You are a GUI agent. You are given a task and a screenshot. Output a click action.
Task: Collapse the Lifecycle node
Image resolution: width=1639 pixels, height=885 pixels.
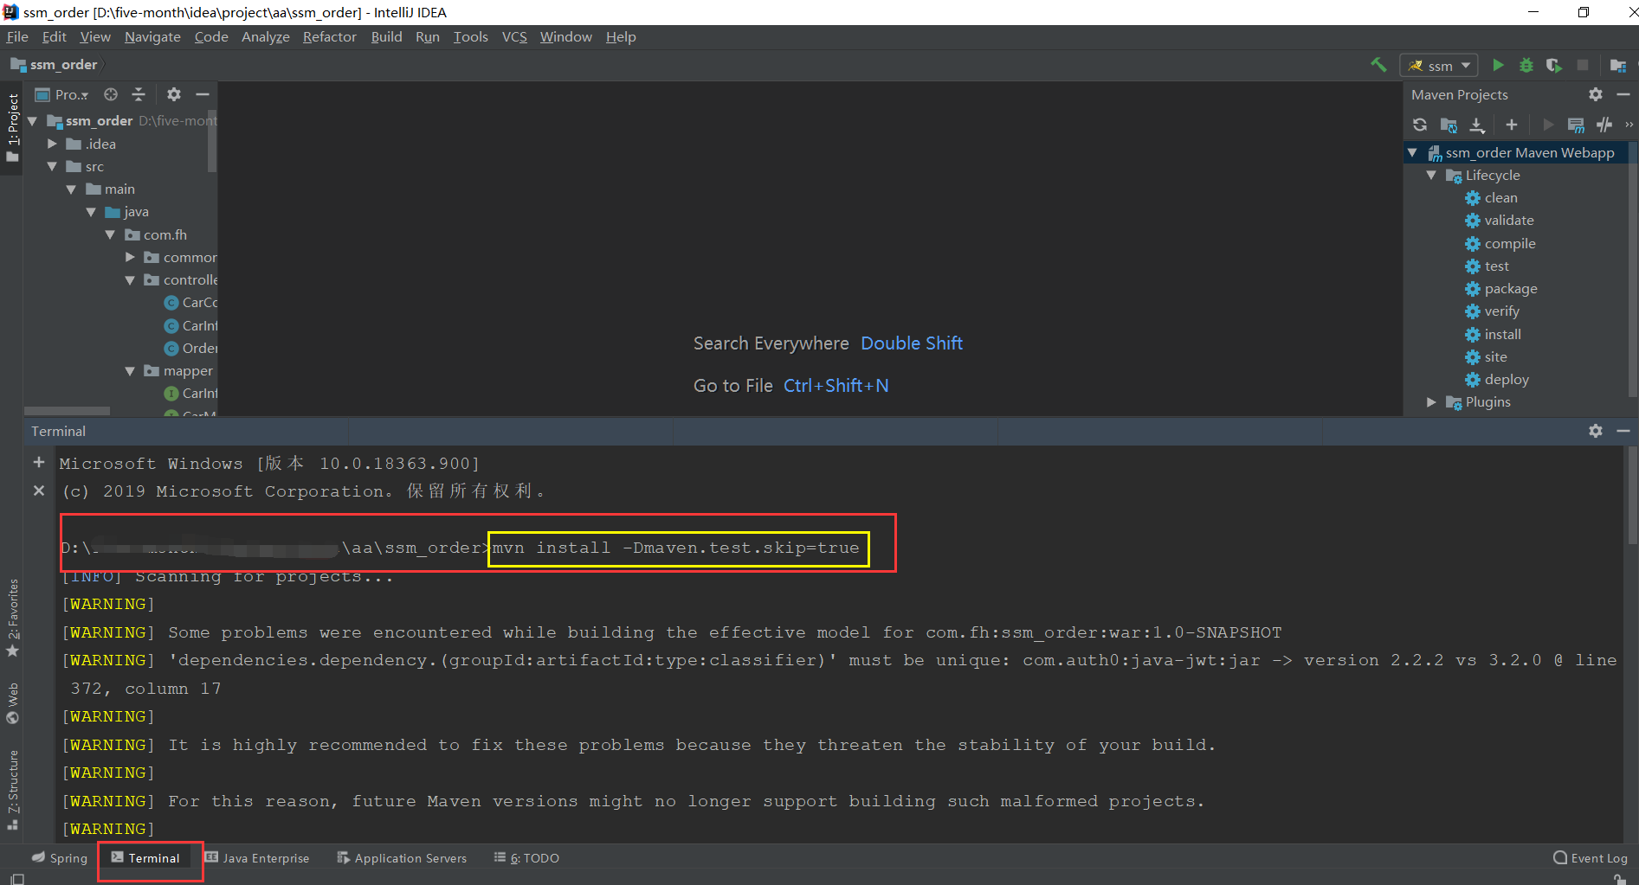tap(1432, 175)
